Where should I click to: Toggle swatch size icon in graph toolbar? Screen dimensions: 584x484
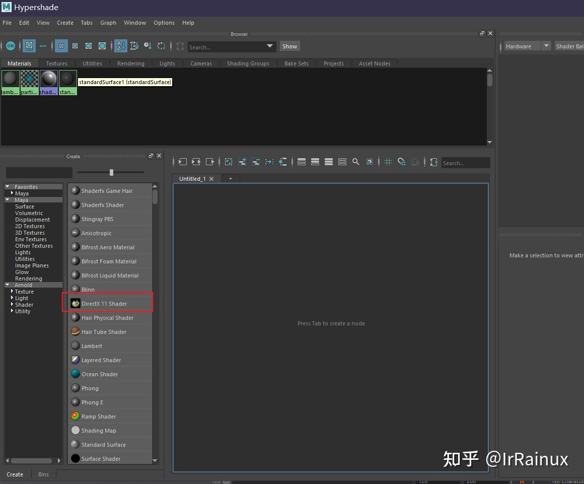(x=369, y=162)
